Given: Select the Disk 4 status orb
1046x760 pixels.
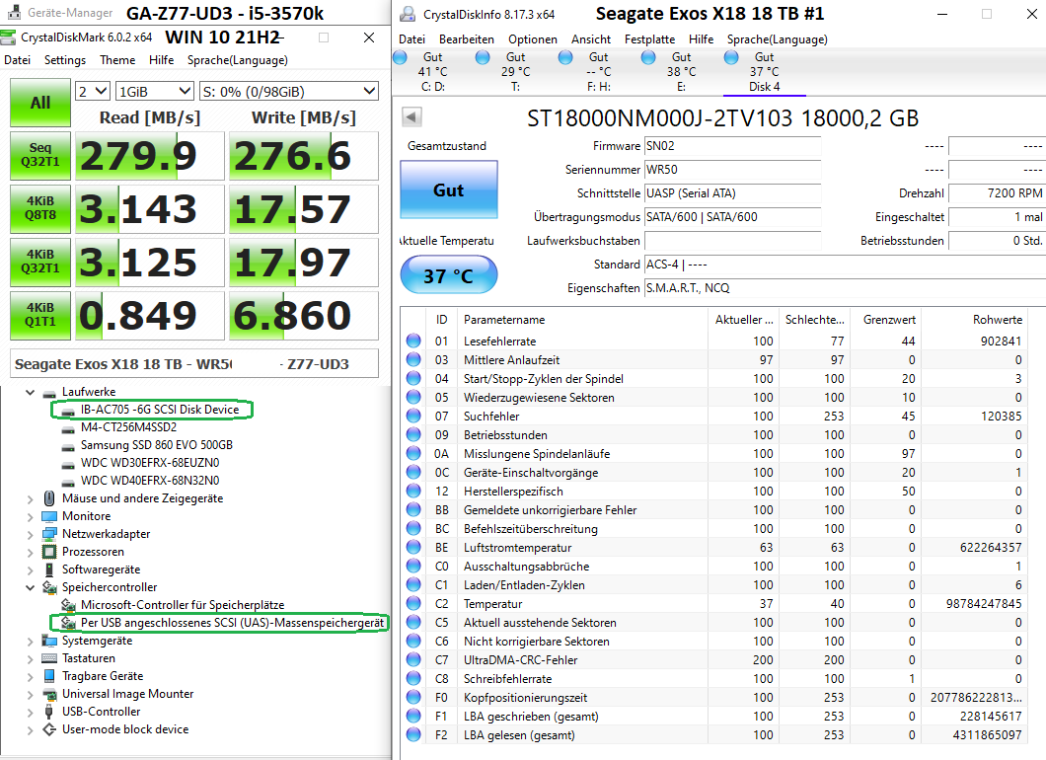Looking at the screenshot, I should 731,57.
